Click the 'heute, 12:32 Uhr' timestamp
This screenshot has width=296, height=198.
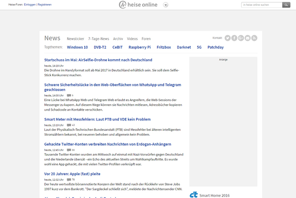click(54, 180)
